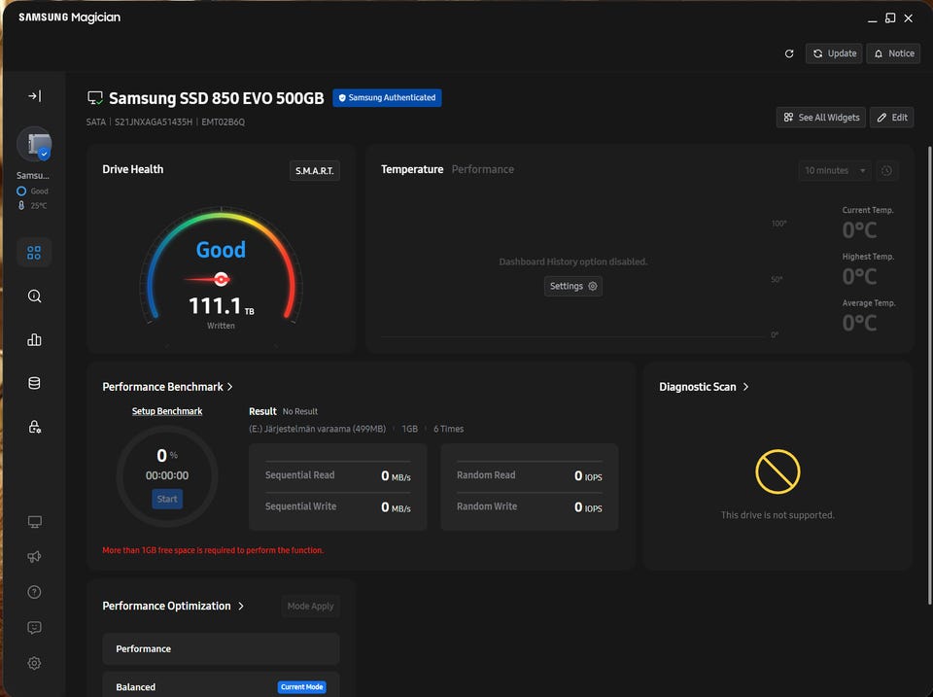Click the Samsung Authenticated badge
Screen dimensions: 933x697
[387, 97]
